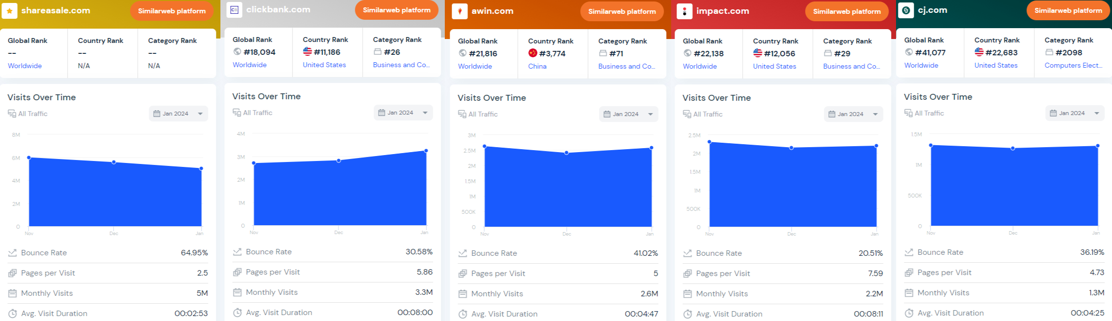Viewport: 1112px width, 321px height.
Task: Click the category icon beside #26
Action: pyautogui.click(x=378, y=52)
